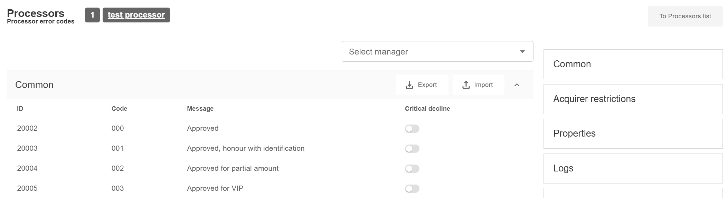Open the Acquirer restrictions section
The height and width of the screenshot is (198, 728).
[633, 99]
